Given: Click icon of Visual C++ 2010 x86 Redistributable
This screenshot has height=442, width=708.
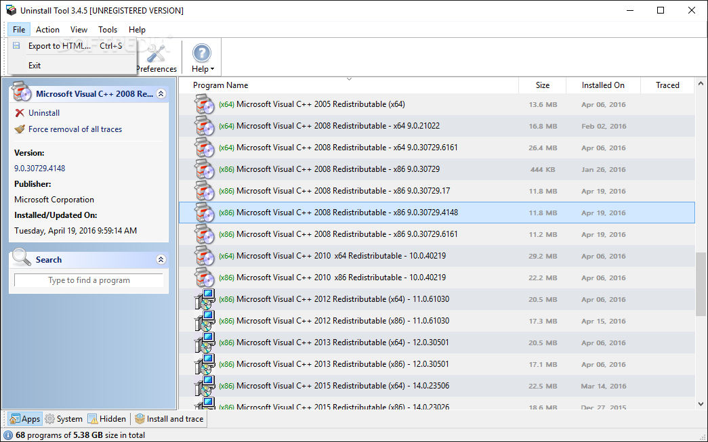Looking at the screenshot, I should pos(204,278).
